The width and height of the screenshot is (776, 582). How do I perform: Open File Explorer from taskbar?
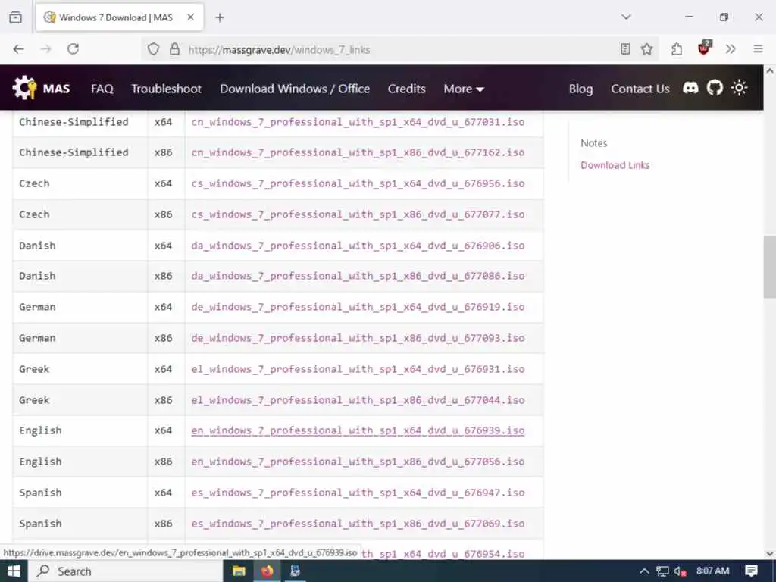pyautogui.click(x=239, y=571)
